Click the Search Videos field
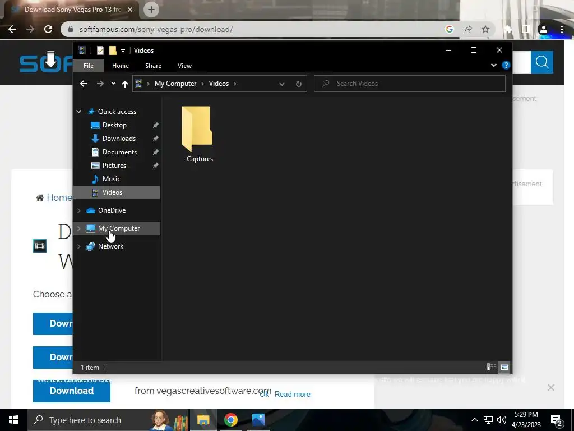Viewport: 574px width, 431px height. [x=410, y=84]
